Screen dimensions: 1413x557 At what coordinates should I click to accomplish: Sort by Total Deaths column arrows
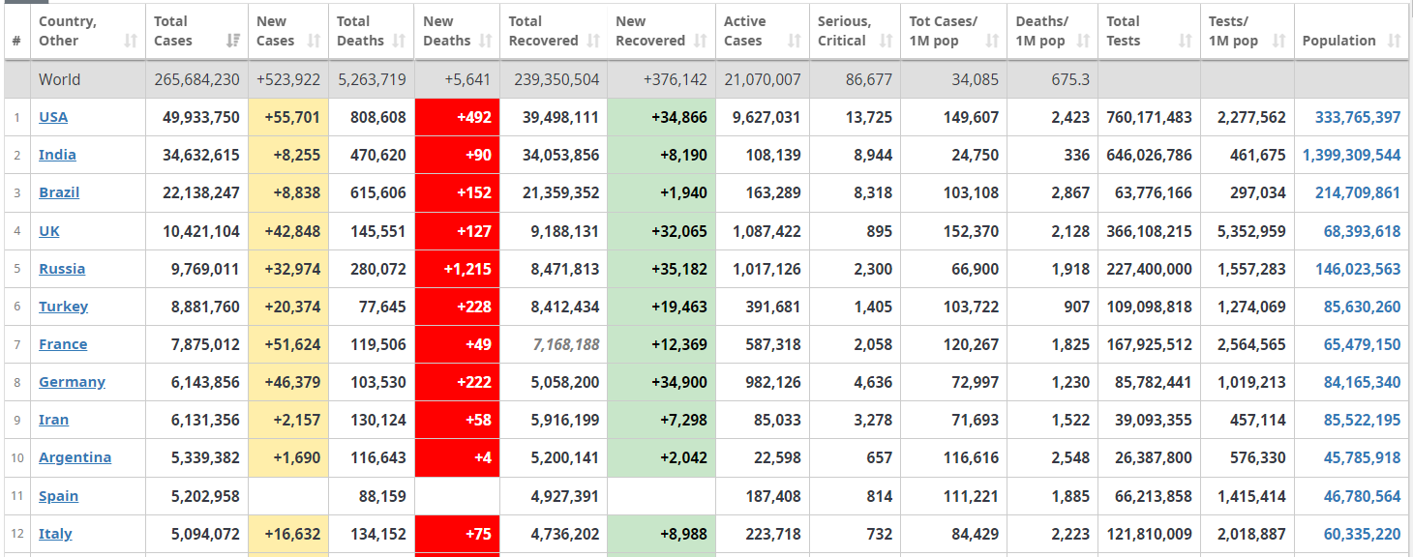point(400,41)
